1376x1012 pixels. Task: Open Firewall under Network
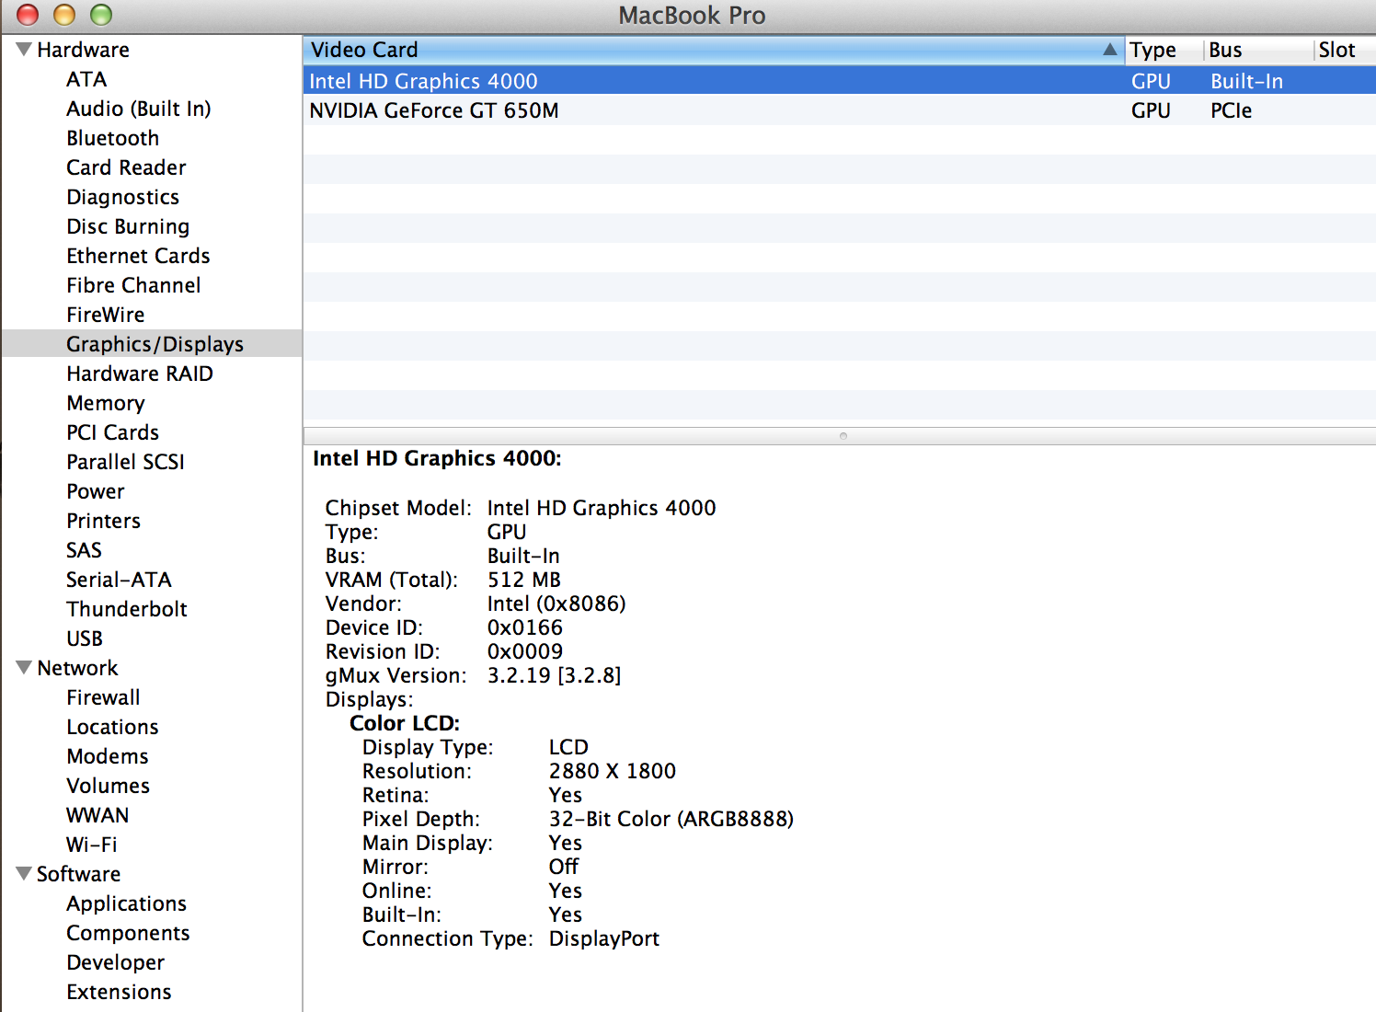point(104,697)
